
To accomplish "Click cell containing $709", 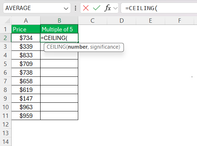I will (26, 64).
